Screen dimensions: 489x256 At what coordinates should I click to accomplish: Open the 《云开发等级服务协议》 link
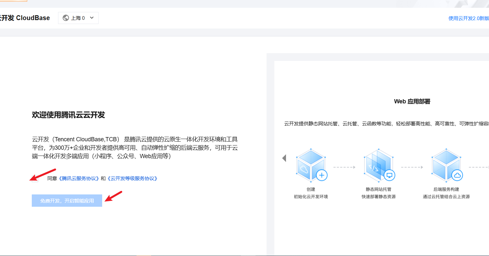point(132,179)
